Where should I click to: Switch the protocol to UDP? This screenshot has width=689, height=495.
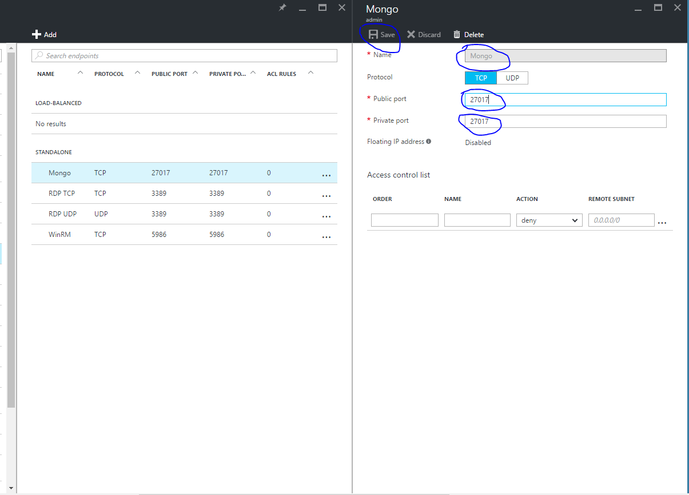(x=512, y=78)
